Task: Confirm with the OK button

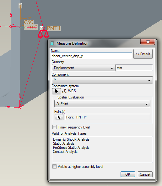Action: (128, 174)
